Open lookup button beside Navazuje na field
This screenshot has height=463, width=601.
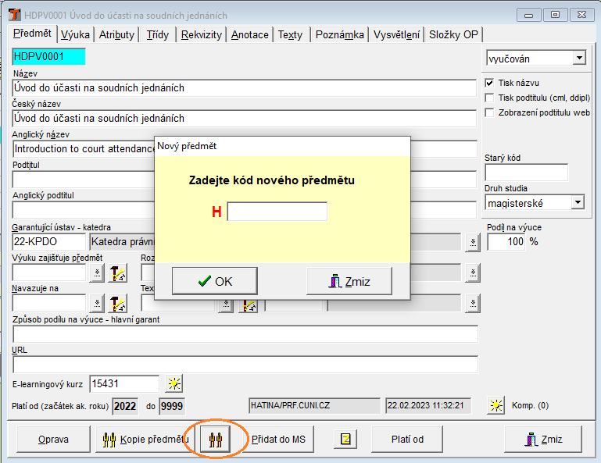tap(97, 303)
